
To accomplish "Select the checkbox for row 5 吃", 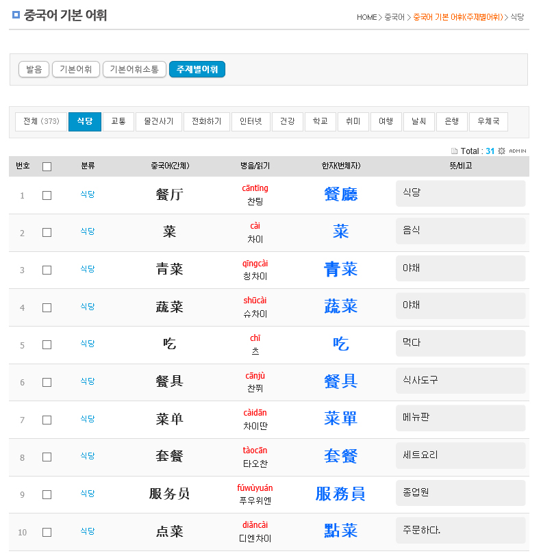I will coord(47,345).
